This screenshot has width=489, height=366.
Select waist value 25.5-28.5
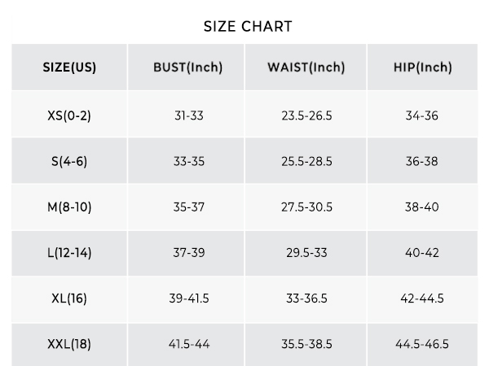click(306, 161)
